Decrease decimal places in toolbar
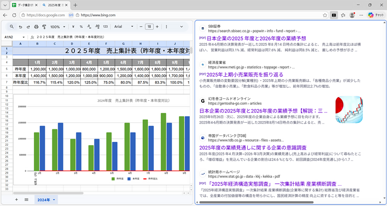387x206 pixels. [89, 27]
